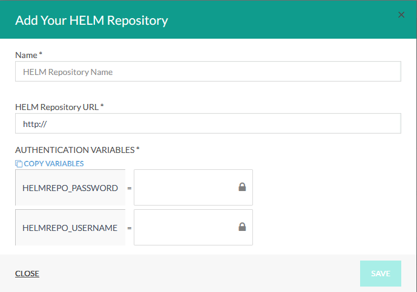Click the "Name *" field label
The image size is (417, 292).
point(28,55)
